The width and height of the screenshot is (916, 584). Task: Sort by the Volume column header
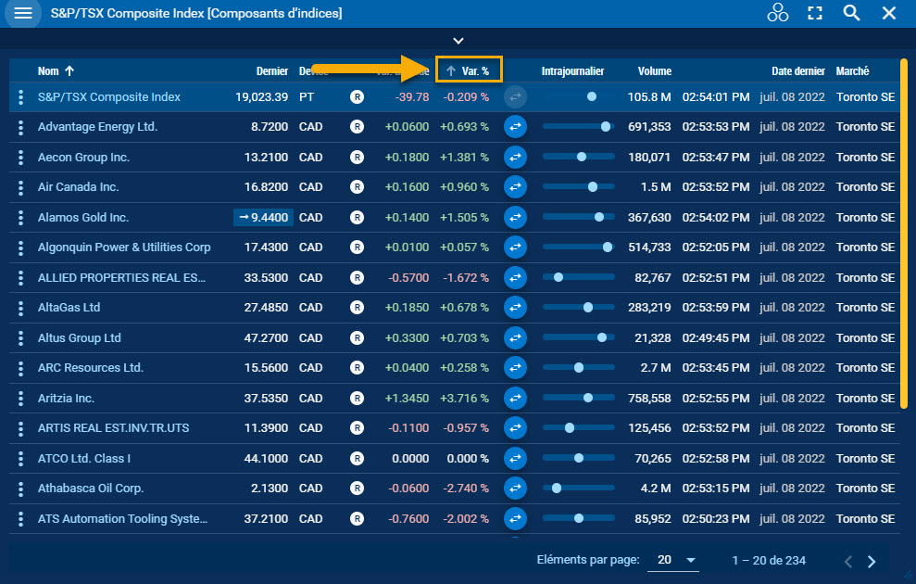pos(654,70)
